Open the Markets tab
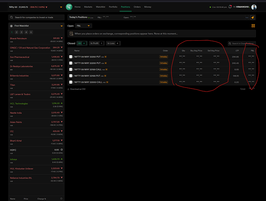266x201 pixels. 88,7
